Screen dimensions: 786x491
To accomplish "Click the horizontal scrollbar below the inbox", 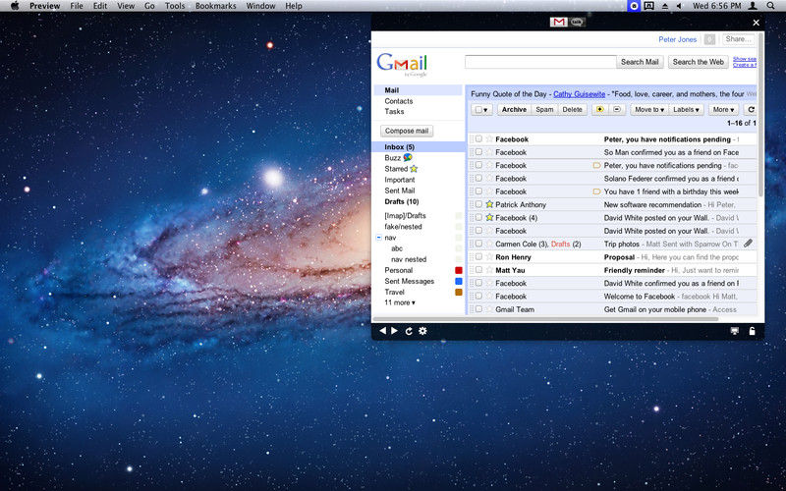I will pos(545,318).
